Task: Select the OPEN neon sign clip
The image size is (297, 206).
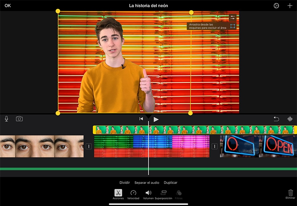Action: [x=258, y=146]
